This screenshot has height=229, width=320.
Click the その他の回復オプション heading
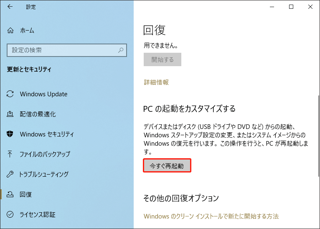click(x=181, y=198)
